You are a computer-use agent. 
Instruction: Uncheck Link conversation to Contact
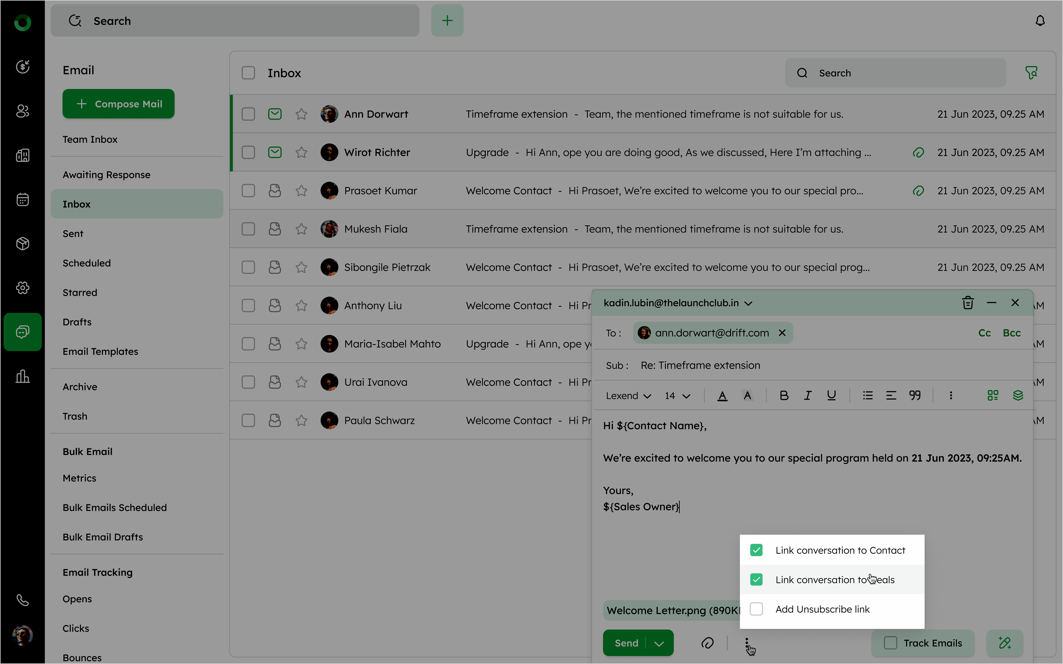point(756,550)
